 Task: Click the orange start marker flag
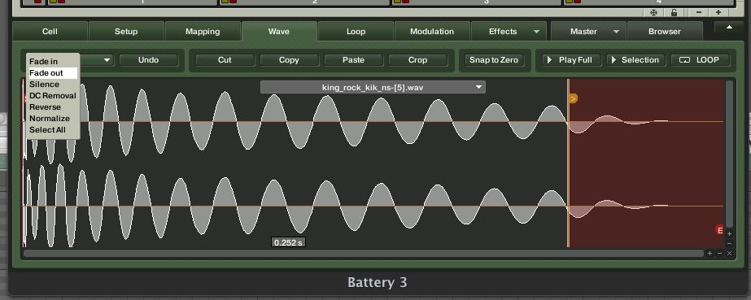coord(573,98)
